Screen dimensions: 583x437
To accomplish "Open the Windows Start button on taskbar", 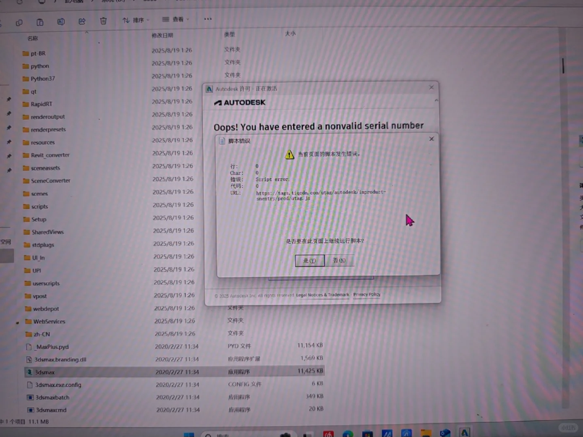I will (x=189, y=434).
